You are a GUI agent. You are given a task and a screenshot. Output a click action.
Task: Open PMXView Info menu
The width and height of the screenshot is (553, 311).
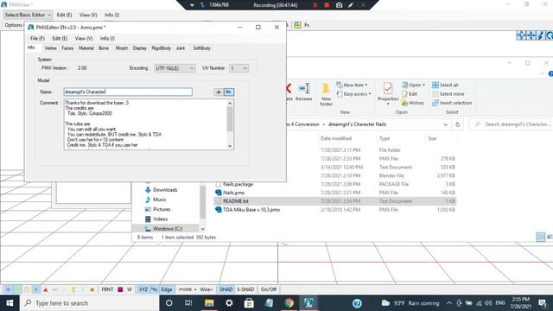click(111, 15)
